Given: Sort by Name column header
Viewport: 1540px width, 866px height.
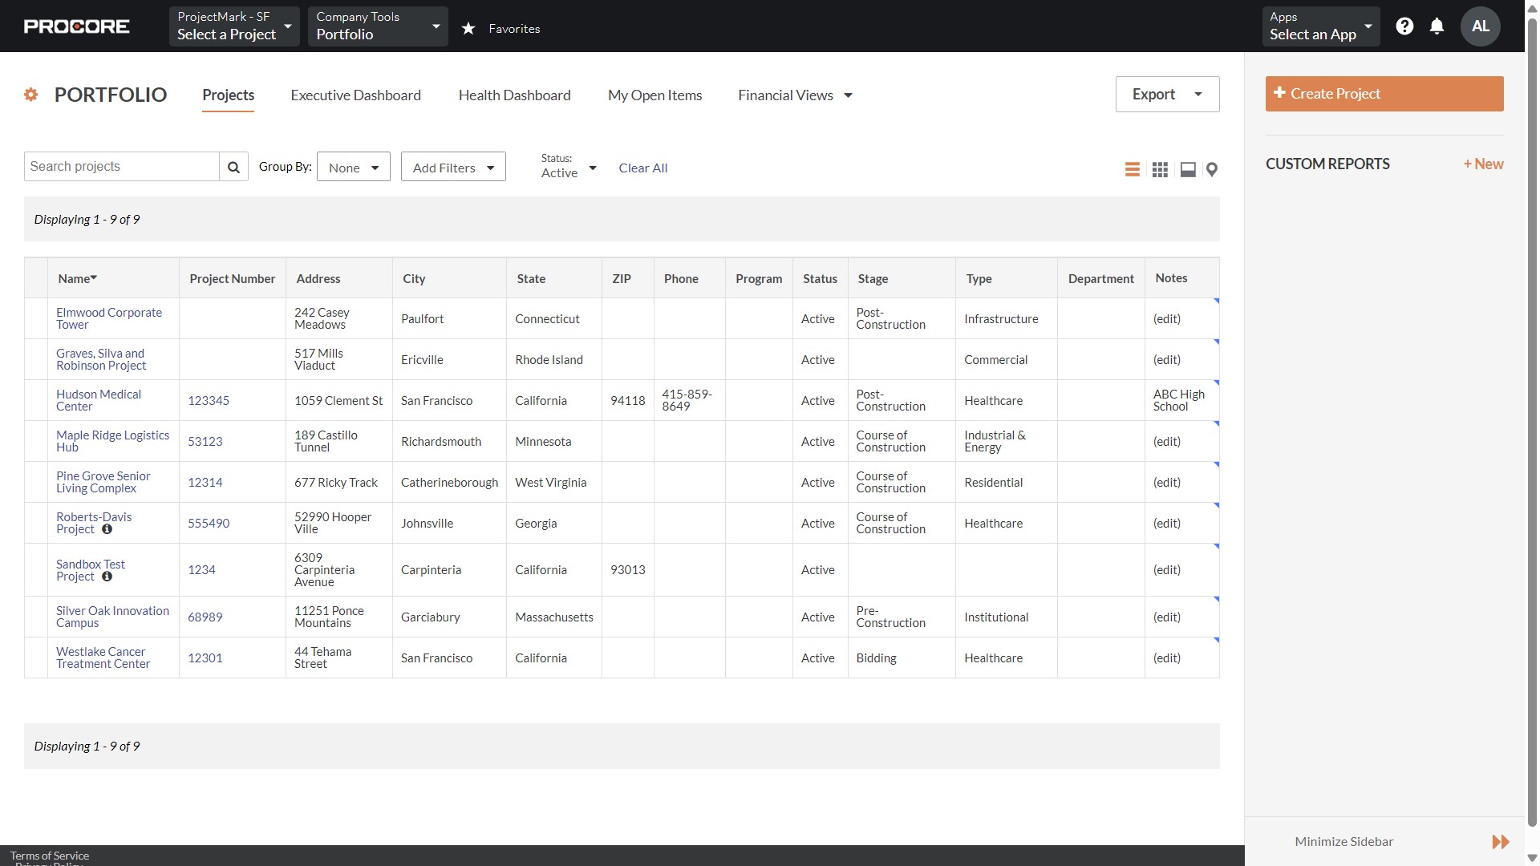Looking at the screenshot, I should point(77,278).
